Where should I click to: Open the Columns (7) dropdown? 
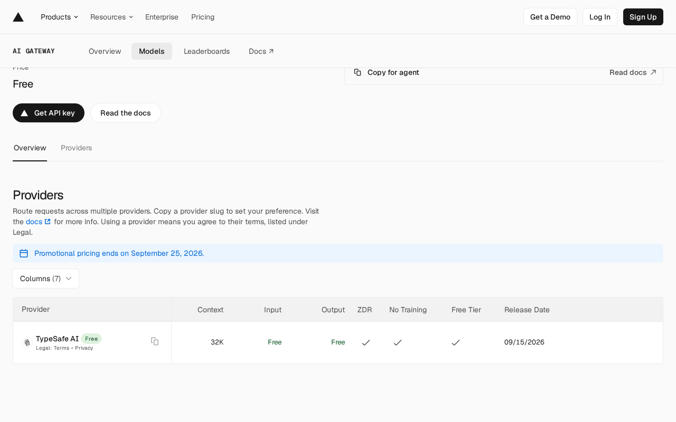click(46, 279)
